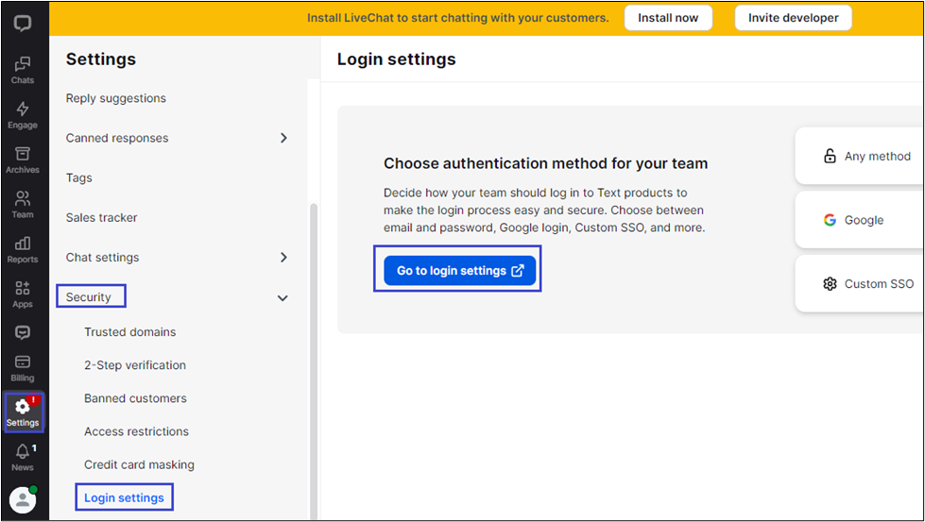
Task: Click the Go to login settings button
Action: coord(459,271)
